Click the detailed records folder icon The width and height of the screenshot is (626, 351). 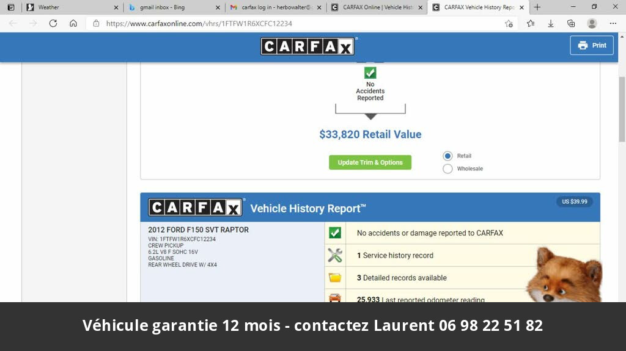[x=335, y=278]
